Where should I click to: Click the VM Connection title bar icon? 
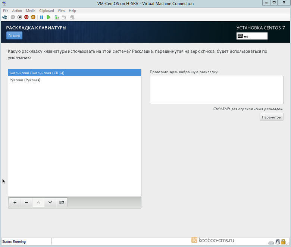[x=4, y=3]
